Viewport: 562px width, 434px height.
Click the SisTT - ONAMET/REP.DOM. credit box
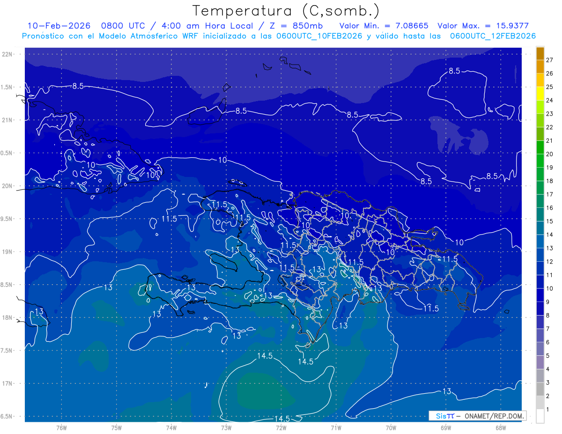pos(478,416)
